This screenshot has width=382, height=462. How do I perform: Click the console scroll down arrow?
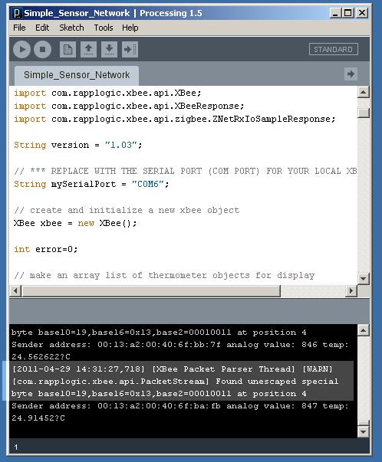[364, 432]
